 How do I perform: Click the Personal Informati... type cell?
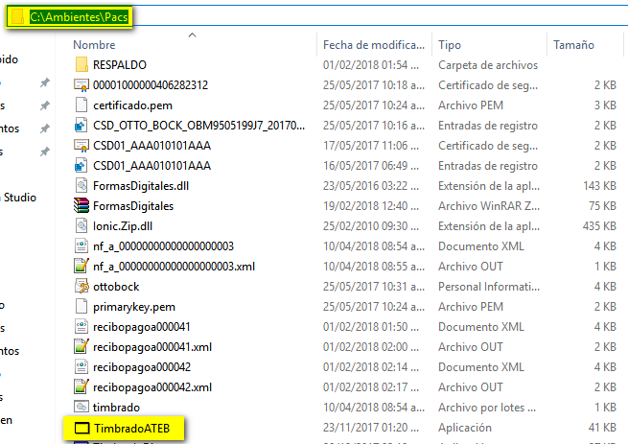489,287
